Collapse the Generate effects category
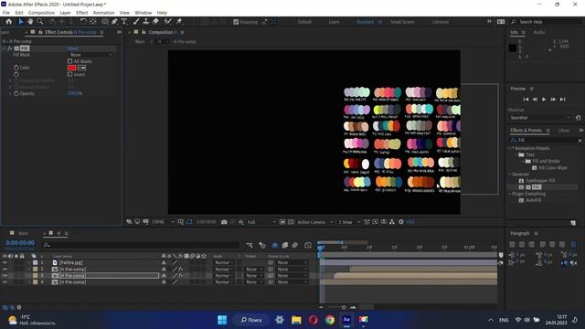The image size is (585, 329). tap(510, 175)
